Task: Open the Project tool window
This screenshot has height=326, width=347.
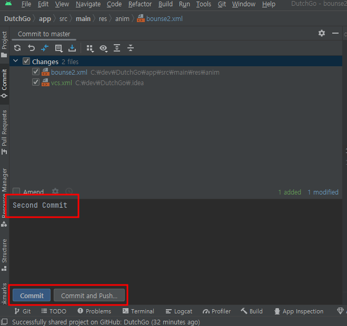Action: point(4,44)
